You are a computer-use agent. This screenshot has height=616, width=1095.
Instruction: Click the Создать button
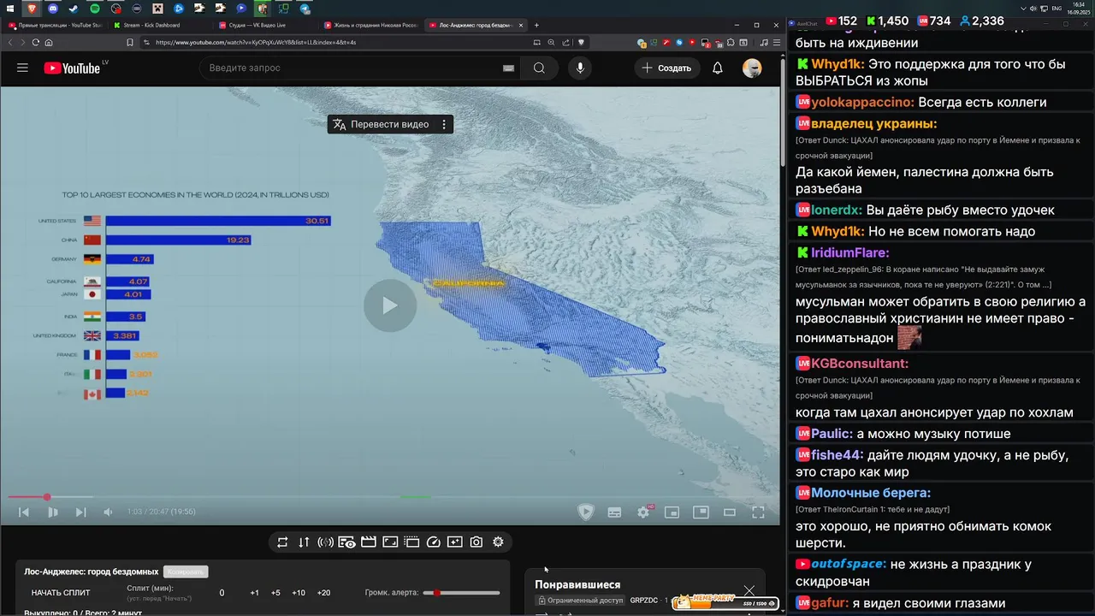point(667,68)
